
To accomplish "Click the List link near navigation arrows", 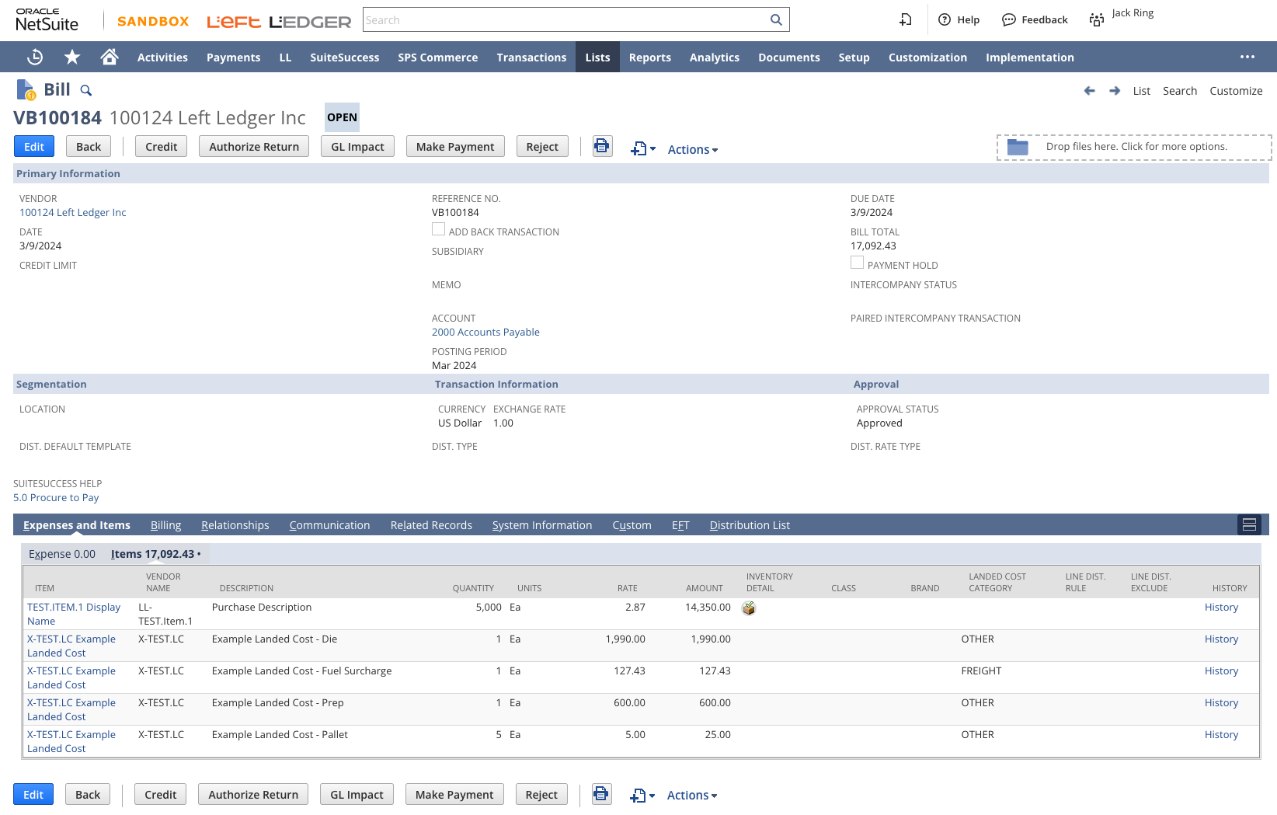I will [1141, 91].
